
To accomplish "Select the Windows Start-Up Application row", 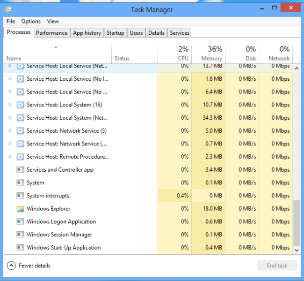I will [148, 248].
